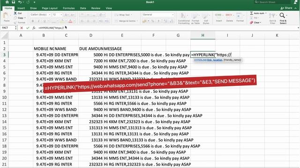Click the increase decimal icon
This screenshot has width=300, height=168.
165,21
